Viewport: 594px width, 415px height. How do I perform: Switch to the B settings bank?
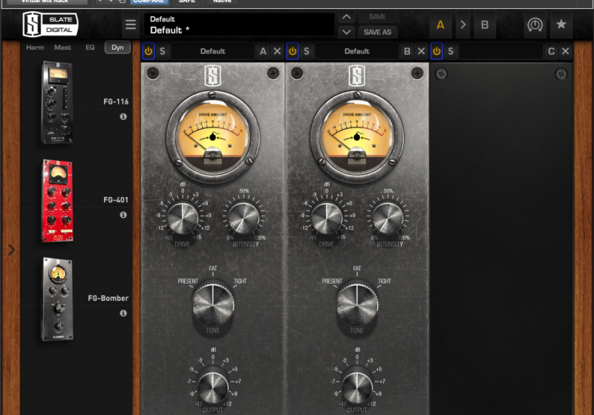[x=485, y=25]
